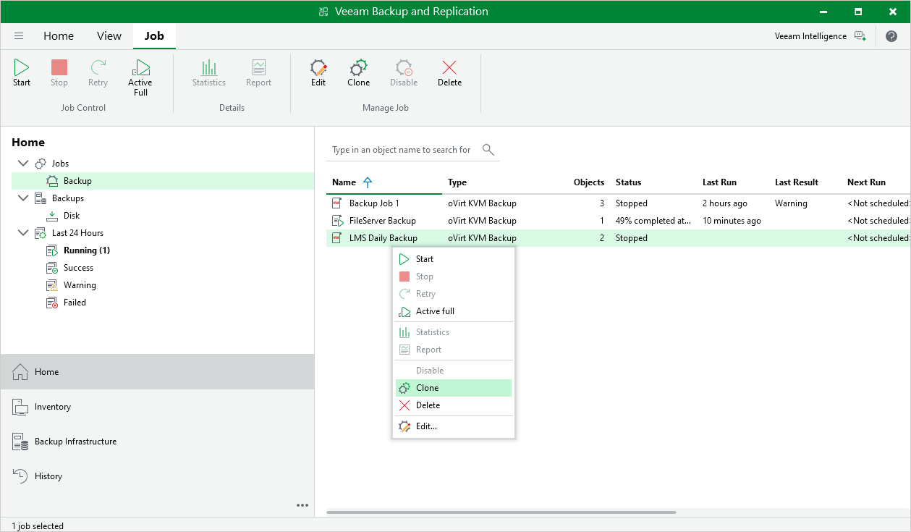The width and height of the screenshot is (911, 532).
Task: Open the History view in the sidebar
Action: (48, 476)
